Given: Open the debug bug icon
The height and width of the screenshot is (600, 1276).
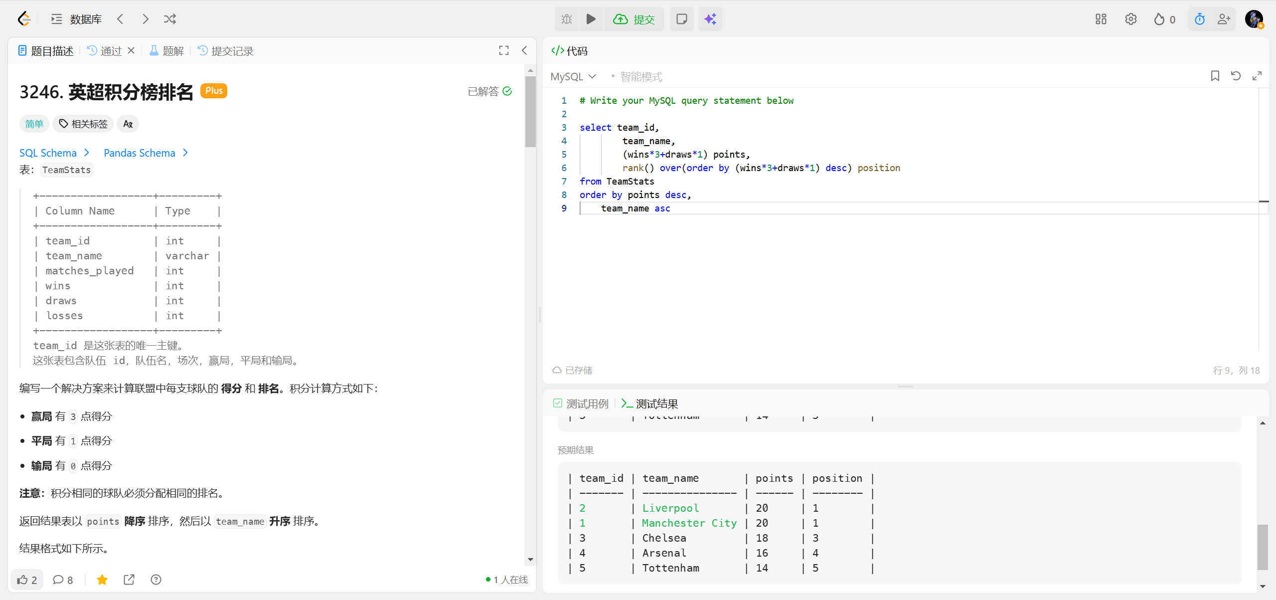Looking at the screenshot, I should tap(567, 19).
